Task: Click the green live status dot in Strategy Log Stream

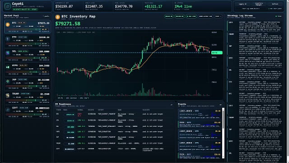Action: coord(276,16)
